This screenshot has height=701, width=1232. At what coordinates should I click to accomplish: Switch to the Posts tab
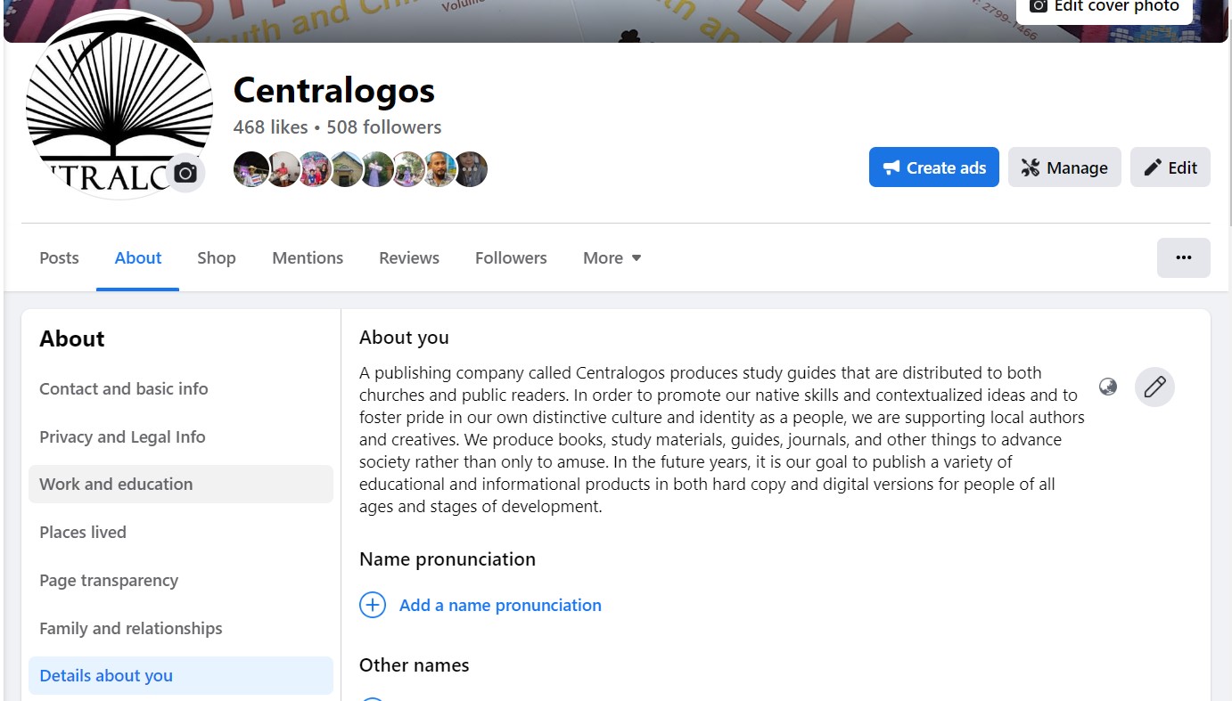(x=59, y=258)
